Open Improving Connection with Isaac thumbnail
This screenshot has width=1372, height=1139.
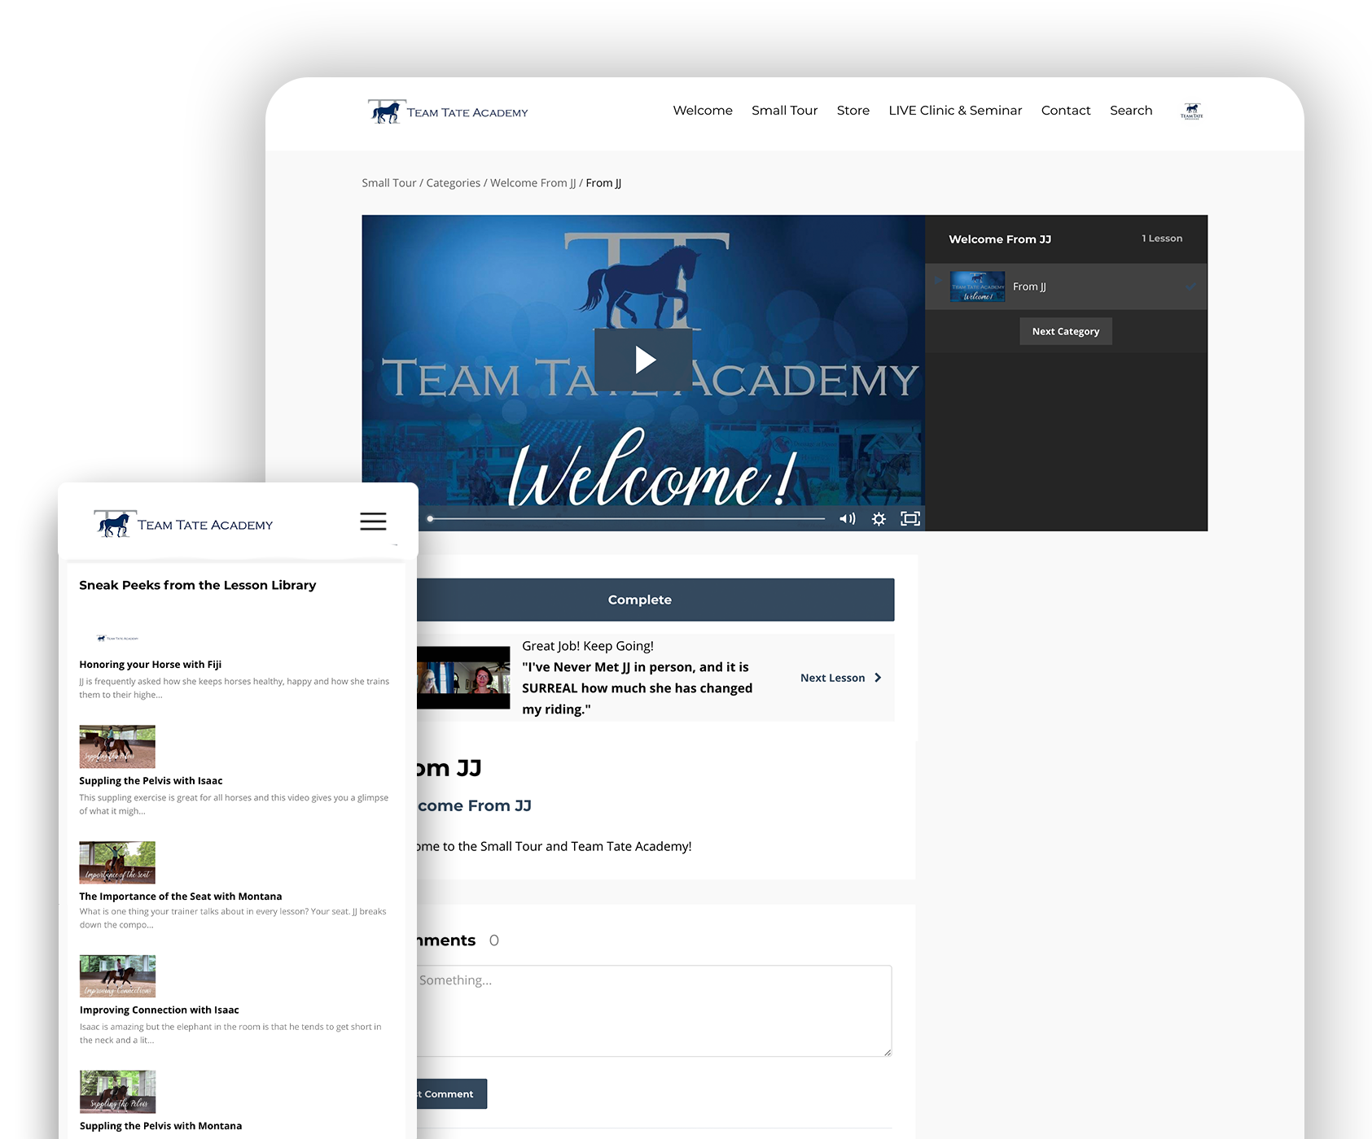tap(117, 976)
